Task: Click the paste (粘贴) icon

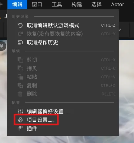Action: 20,77
